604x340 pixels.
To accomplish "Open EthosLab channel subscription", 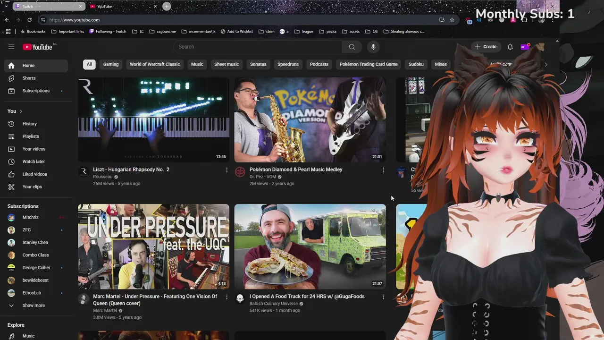I will pyautogui.click(x=36, y=293).
